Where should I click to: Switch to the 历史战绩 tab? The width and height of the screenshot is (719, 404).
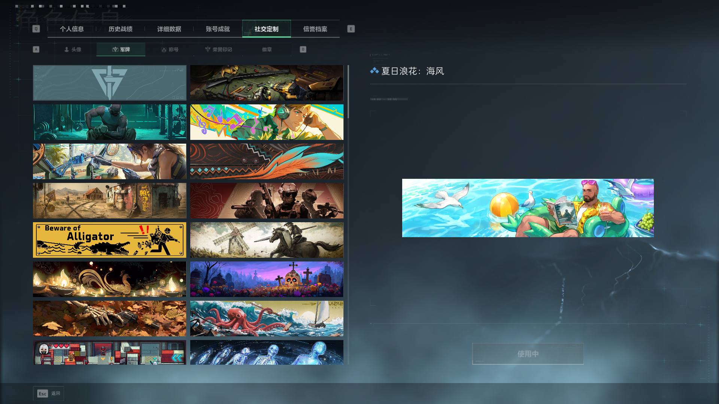(x=121, y=29)
